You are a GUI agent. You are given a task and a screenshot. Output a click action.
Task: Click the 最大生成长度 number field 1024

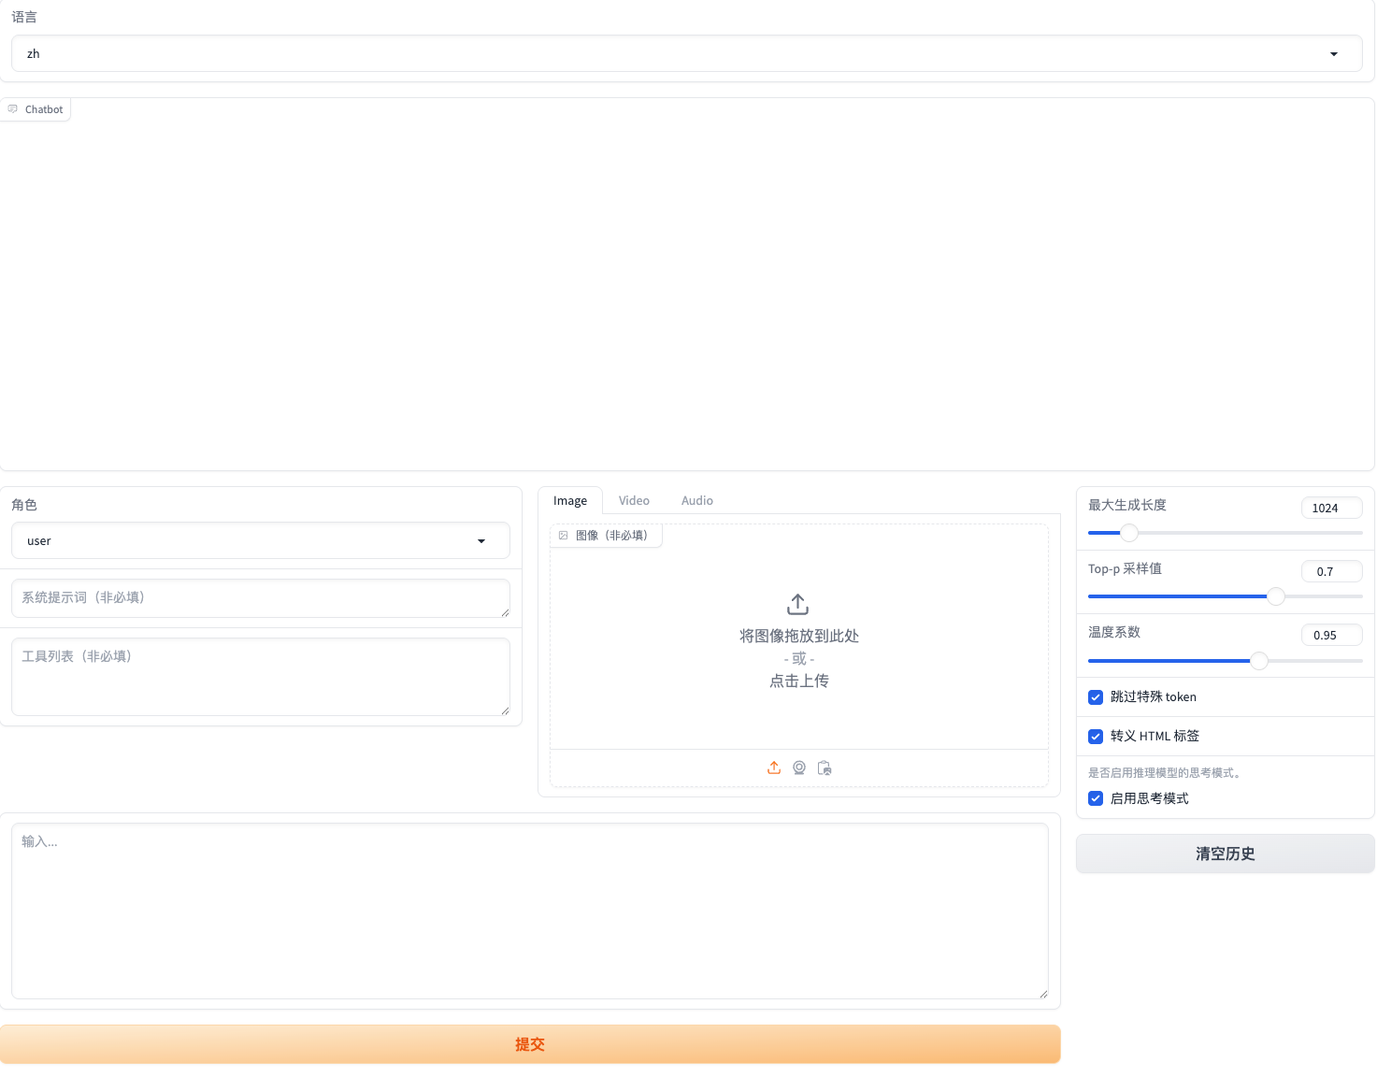1332,508
